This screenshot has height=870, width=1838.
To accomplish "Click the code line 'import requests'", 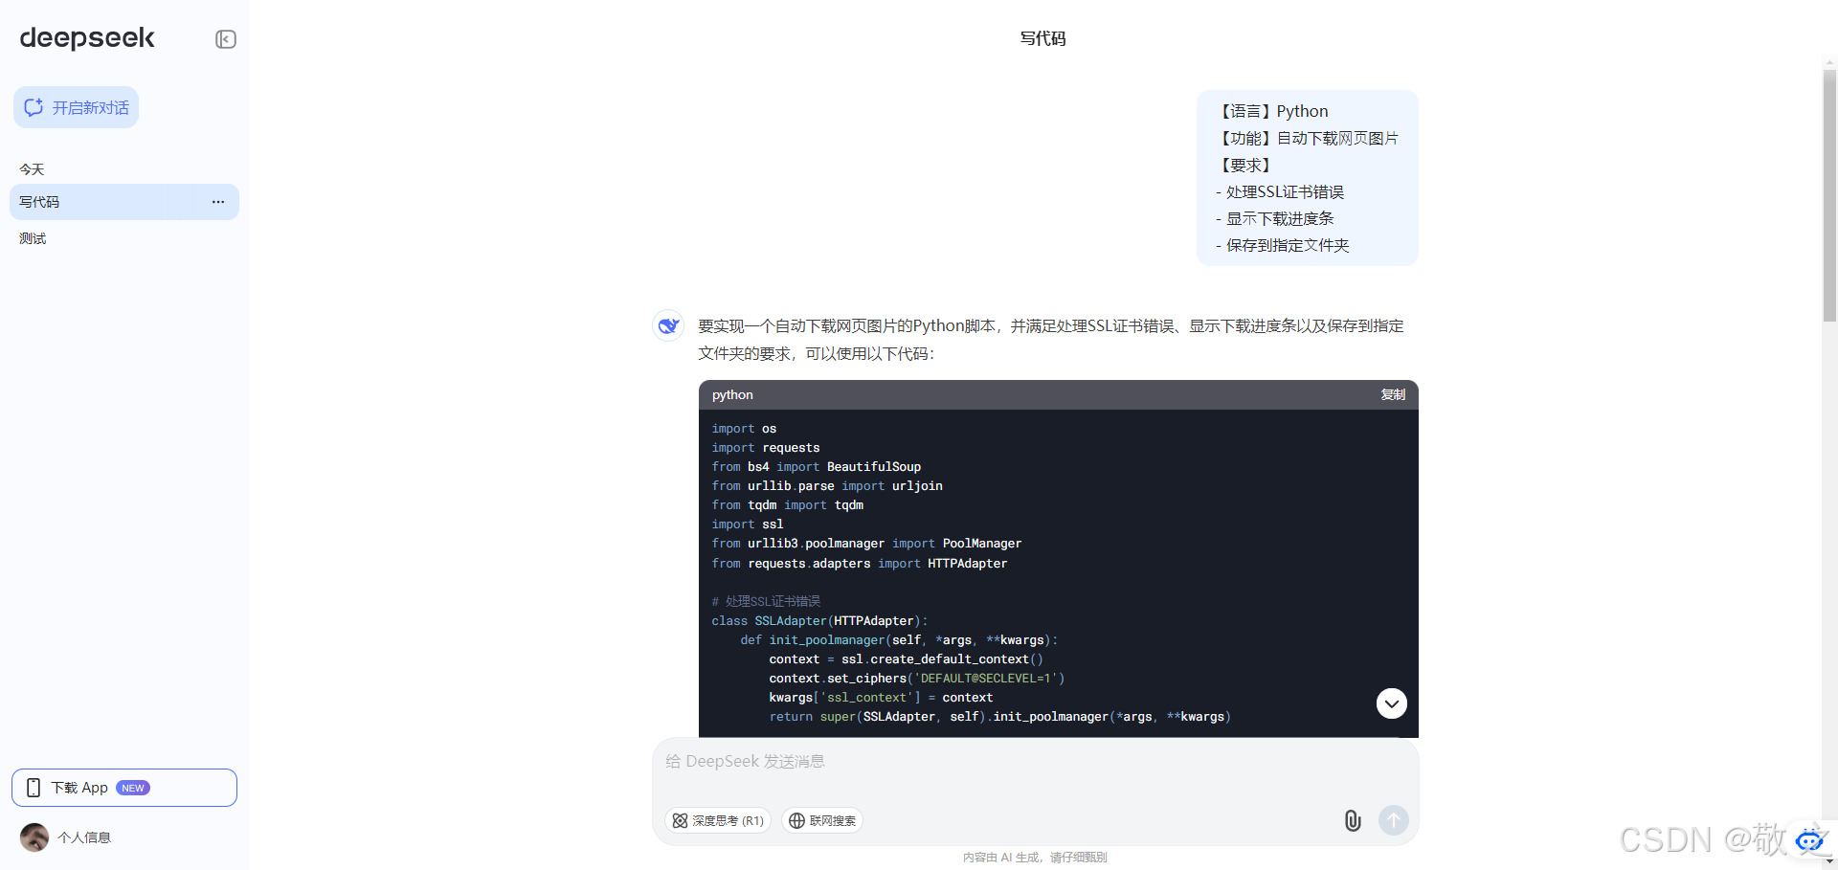I will point(766,448).
